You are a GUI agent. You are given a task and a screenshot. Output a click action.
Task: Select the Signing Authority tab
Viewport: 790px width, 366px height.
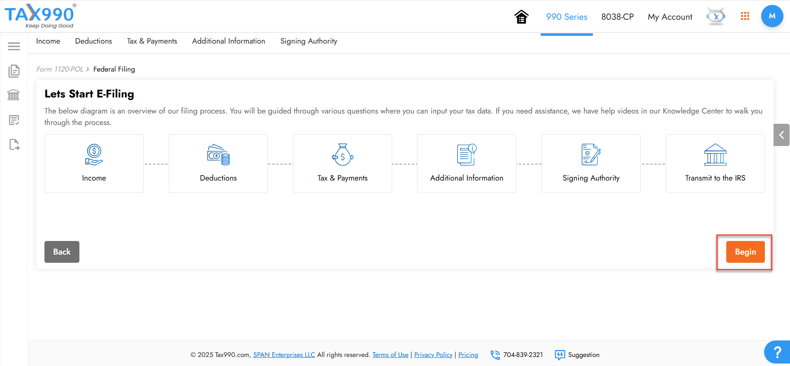309,41
